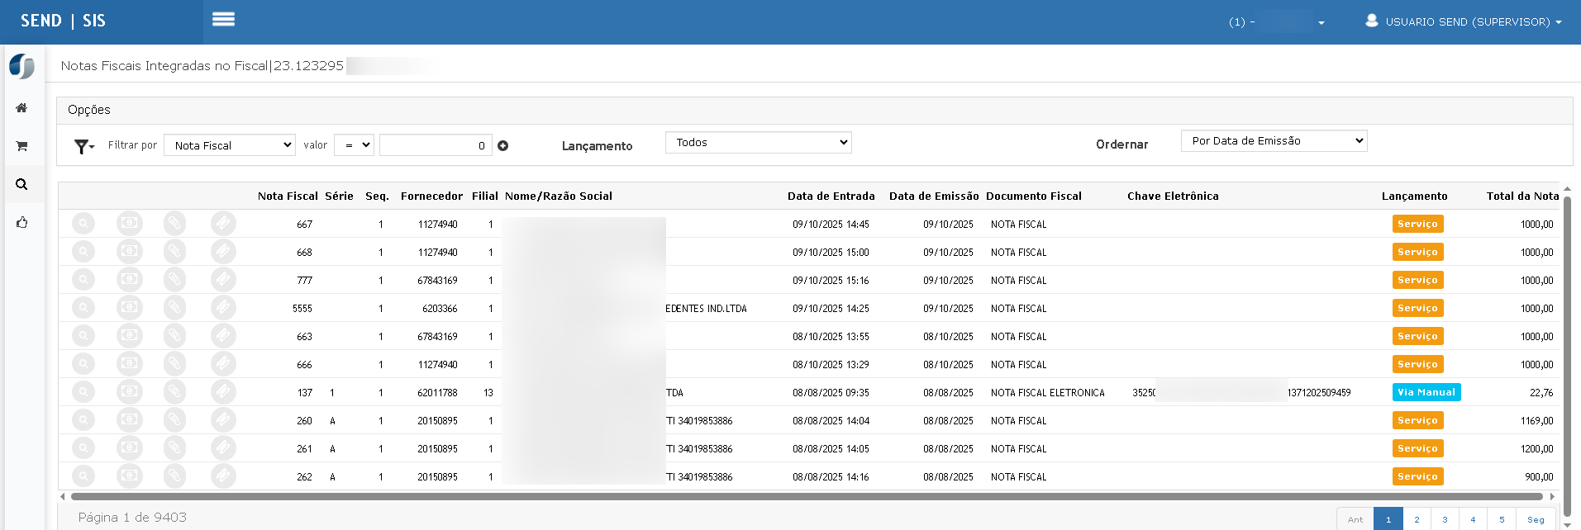Image resolution: width=1581 pixels, height=530 pixels.
Task: Expand the 'Filtrar por' Nota Fiscal dropdown
Action: click(230, 145)
